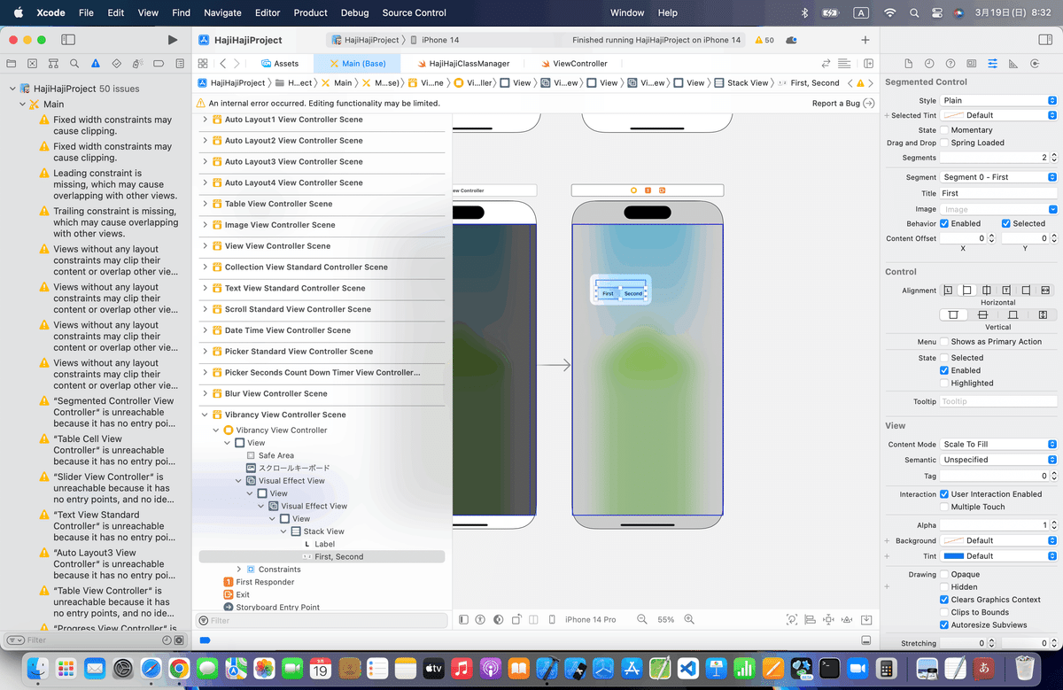Open the find navigator magnifier tab

pos(74,64)
